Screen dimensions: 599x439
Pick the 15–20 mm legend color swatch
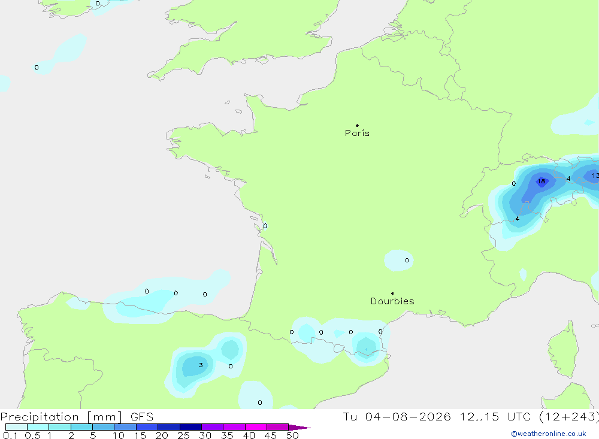[147, 427]
